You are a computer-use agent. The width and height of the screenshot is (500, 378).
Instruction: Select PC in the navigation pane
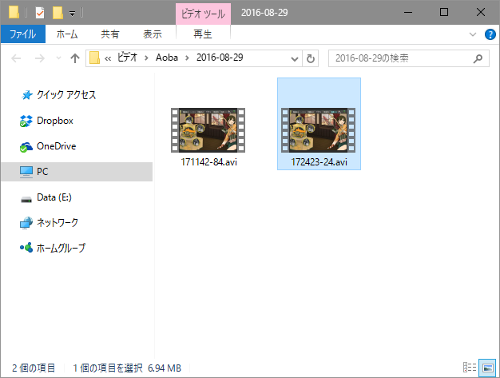tap(77, 172)
